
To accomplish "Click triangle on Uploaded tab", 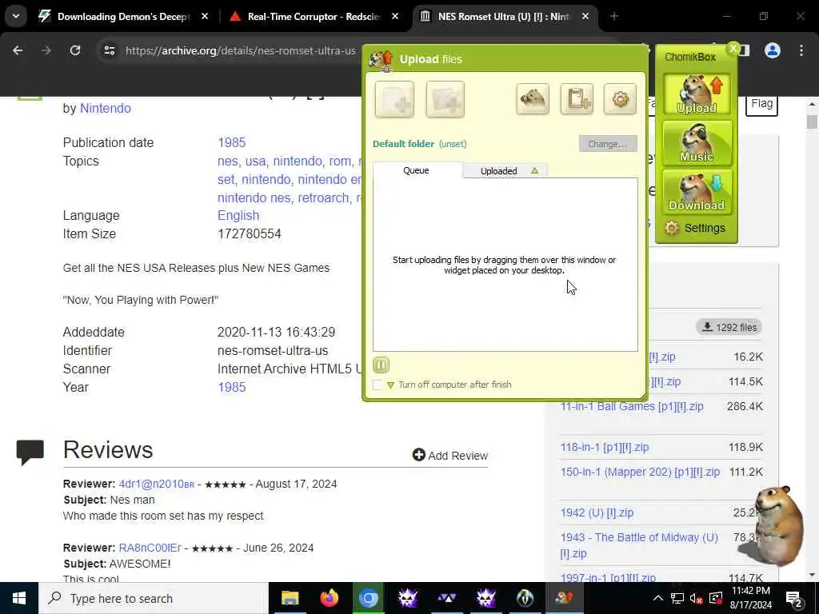I will tap(534, 171).
